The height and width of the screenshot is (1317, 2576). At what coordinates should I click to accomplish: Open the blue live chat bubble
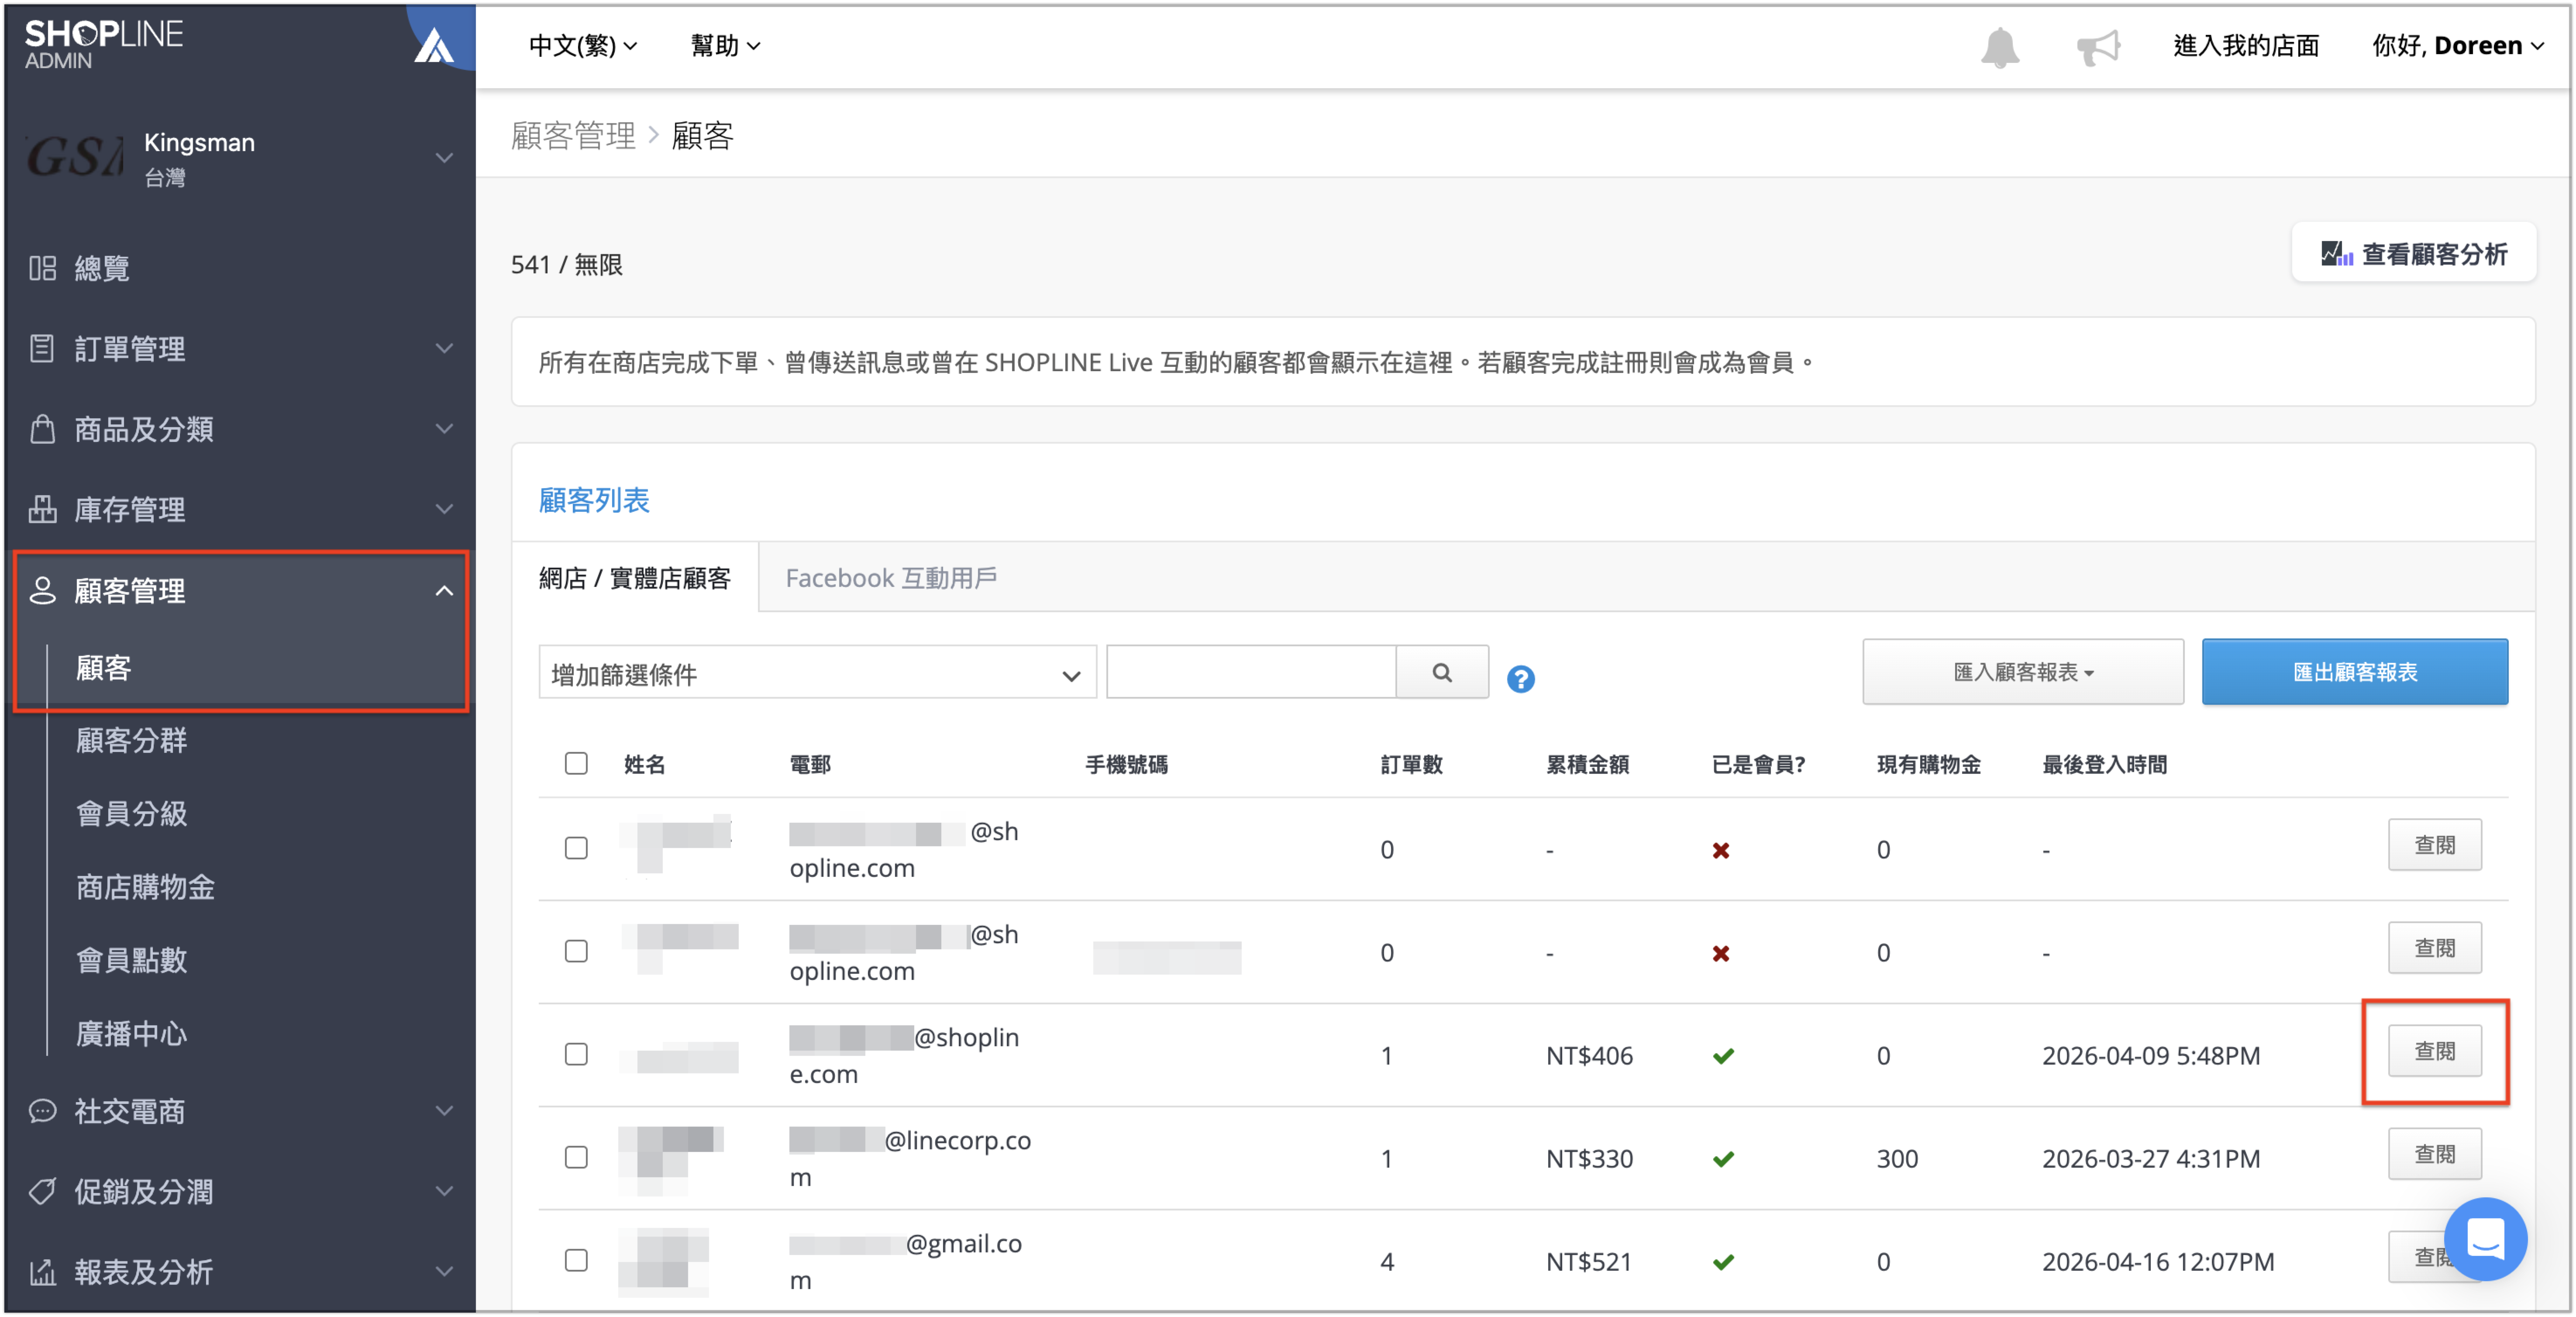click(2486, 1238)
